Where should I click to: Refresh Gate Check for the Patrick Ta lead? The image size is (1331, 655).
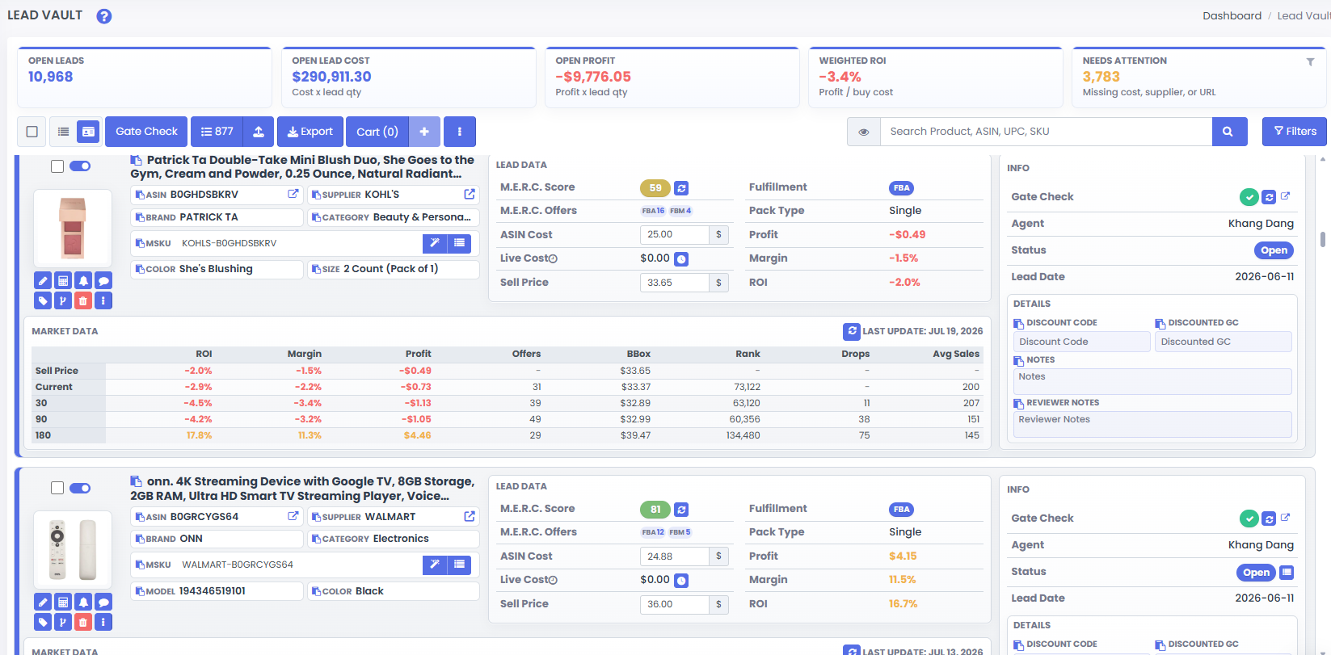pos(1269,197)
